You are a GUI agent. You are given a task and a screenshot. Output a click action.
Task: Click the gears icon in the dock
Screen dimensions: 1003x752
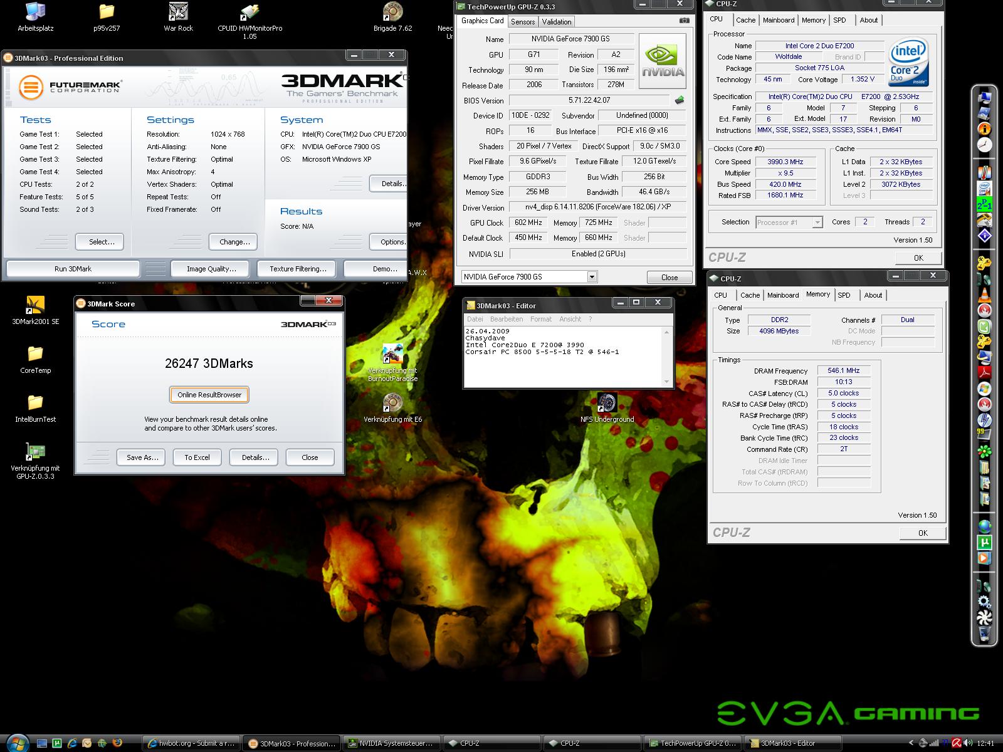pyautogui.click(x=984, y=602)
